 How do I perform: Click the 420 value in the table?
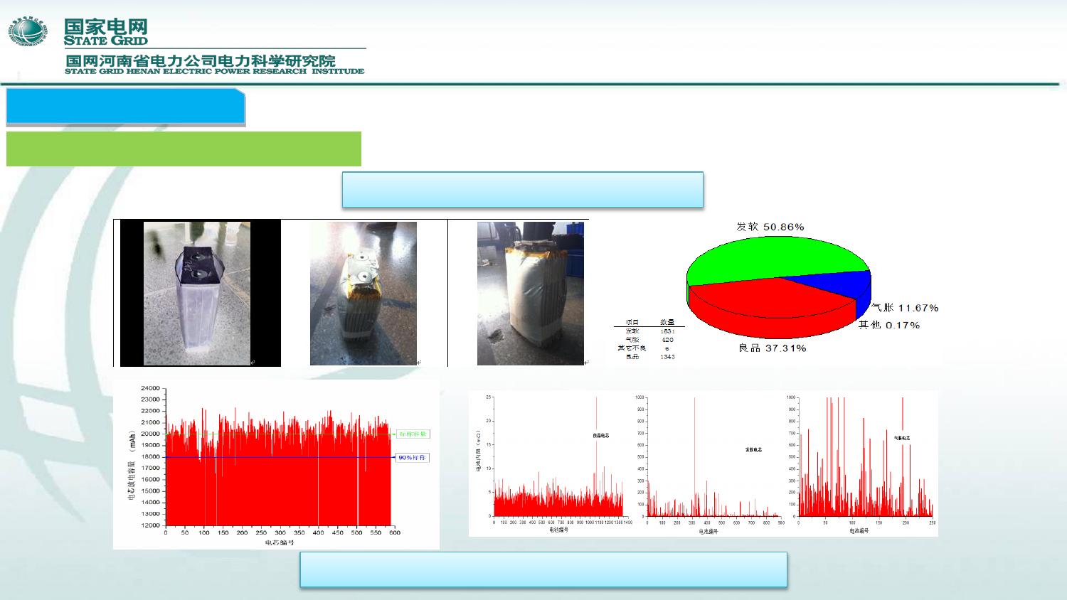pos(667,340)
